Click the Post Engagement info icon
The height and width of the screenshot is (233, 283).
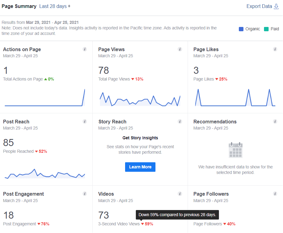coord(85,194)
